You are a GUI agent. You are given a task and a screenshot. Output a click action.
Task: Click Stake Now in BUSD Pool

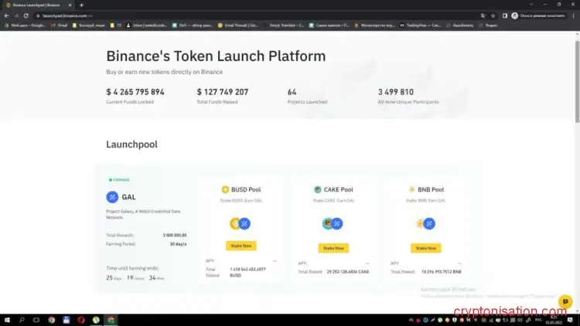[241, 246]
